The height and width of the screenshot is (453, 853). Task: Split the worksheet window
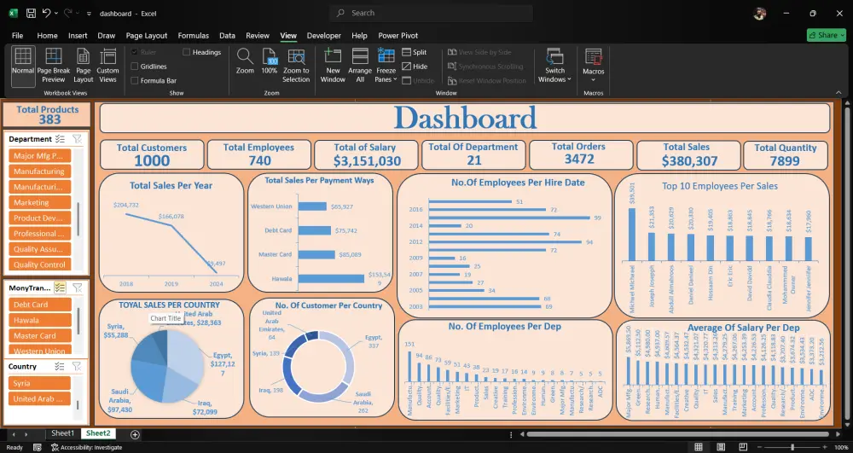click(x=414, y=52)
